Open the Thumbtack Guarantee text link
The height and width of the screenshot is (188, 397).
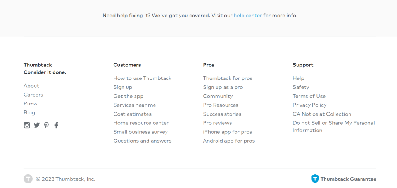[348, 179]
